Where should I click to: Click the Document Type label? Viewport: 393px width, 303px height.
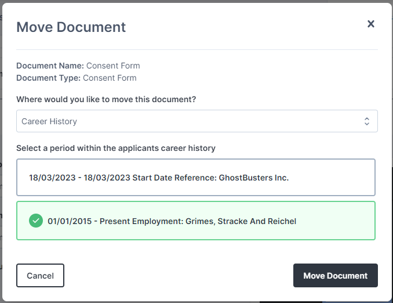tap(48, 78)
